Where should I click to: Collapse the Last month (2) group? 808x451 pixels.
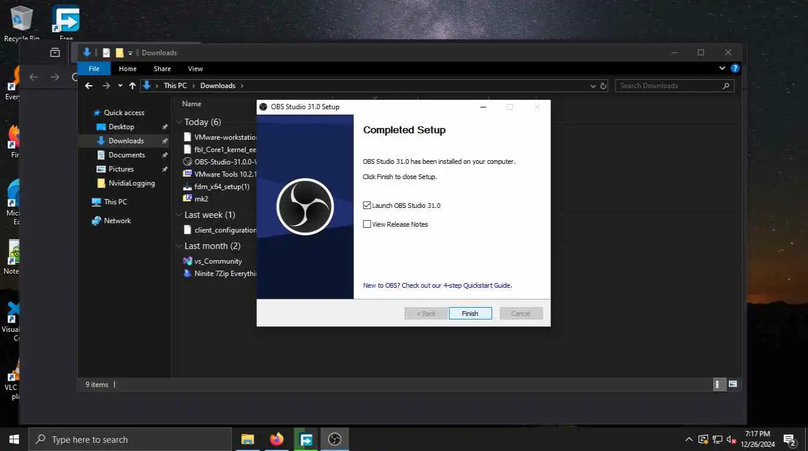(179, 246)
